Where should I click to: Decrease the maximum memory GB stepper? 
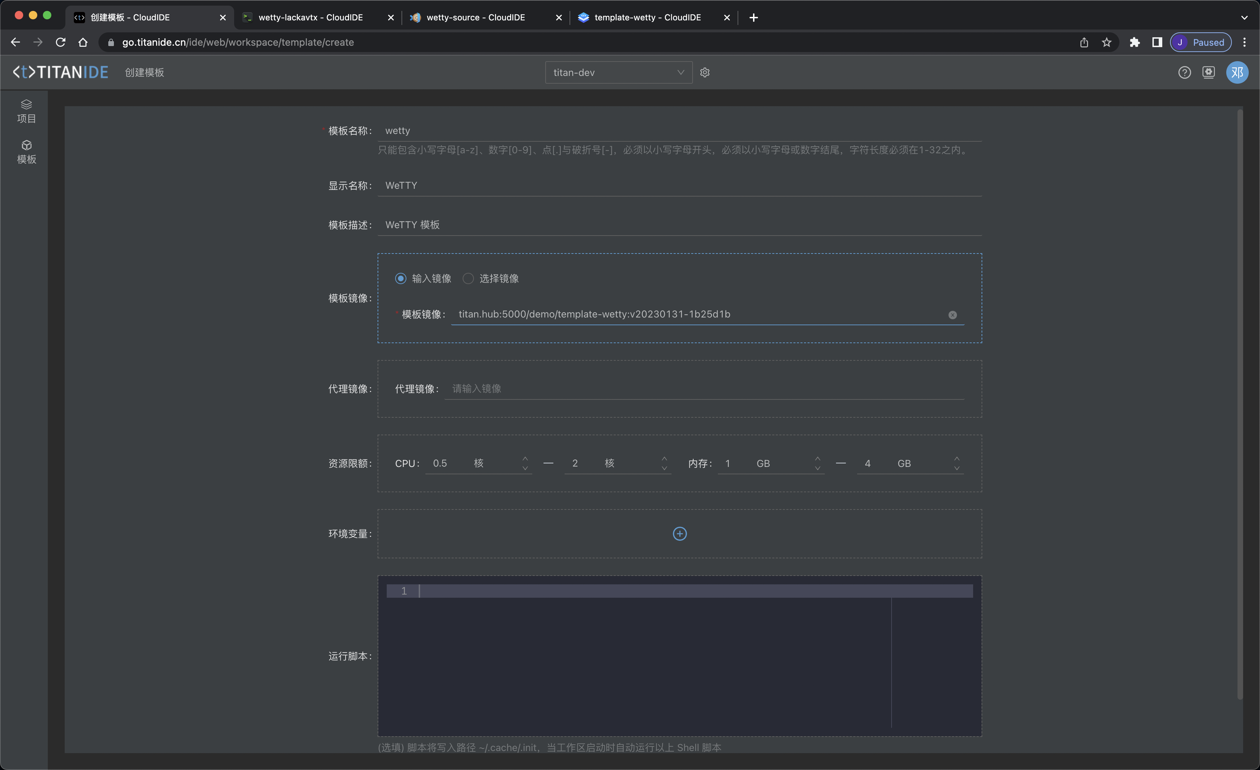(957, 468)
